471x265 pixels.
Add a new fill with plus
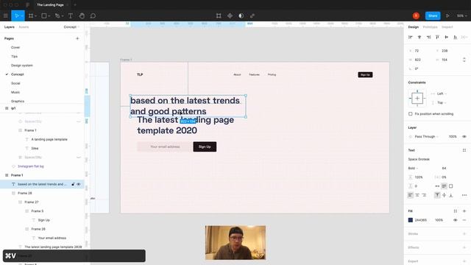point(464,211)
